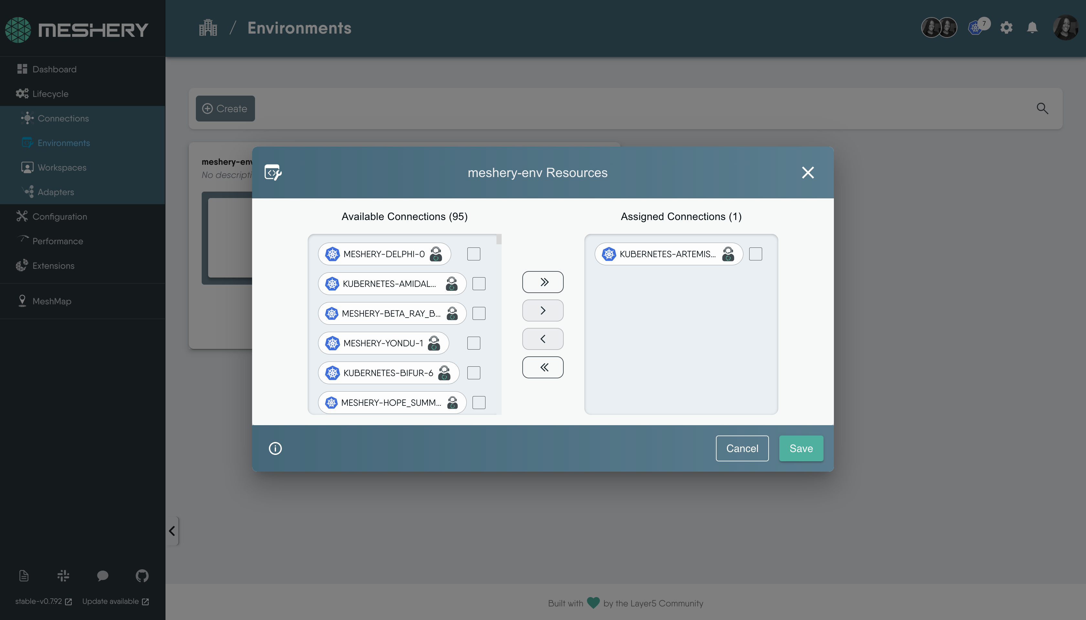Cancel the meshery-env Resources dialog
The width and height of the screenshot is (1086, 620).
[742, 448]
